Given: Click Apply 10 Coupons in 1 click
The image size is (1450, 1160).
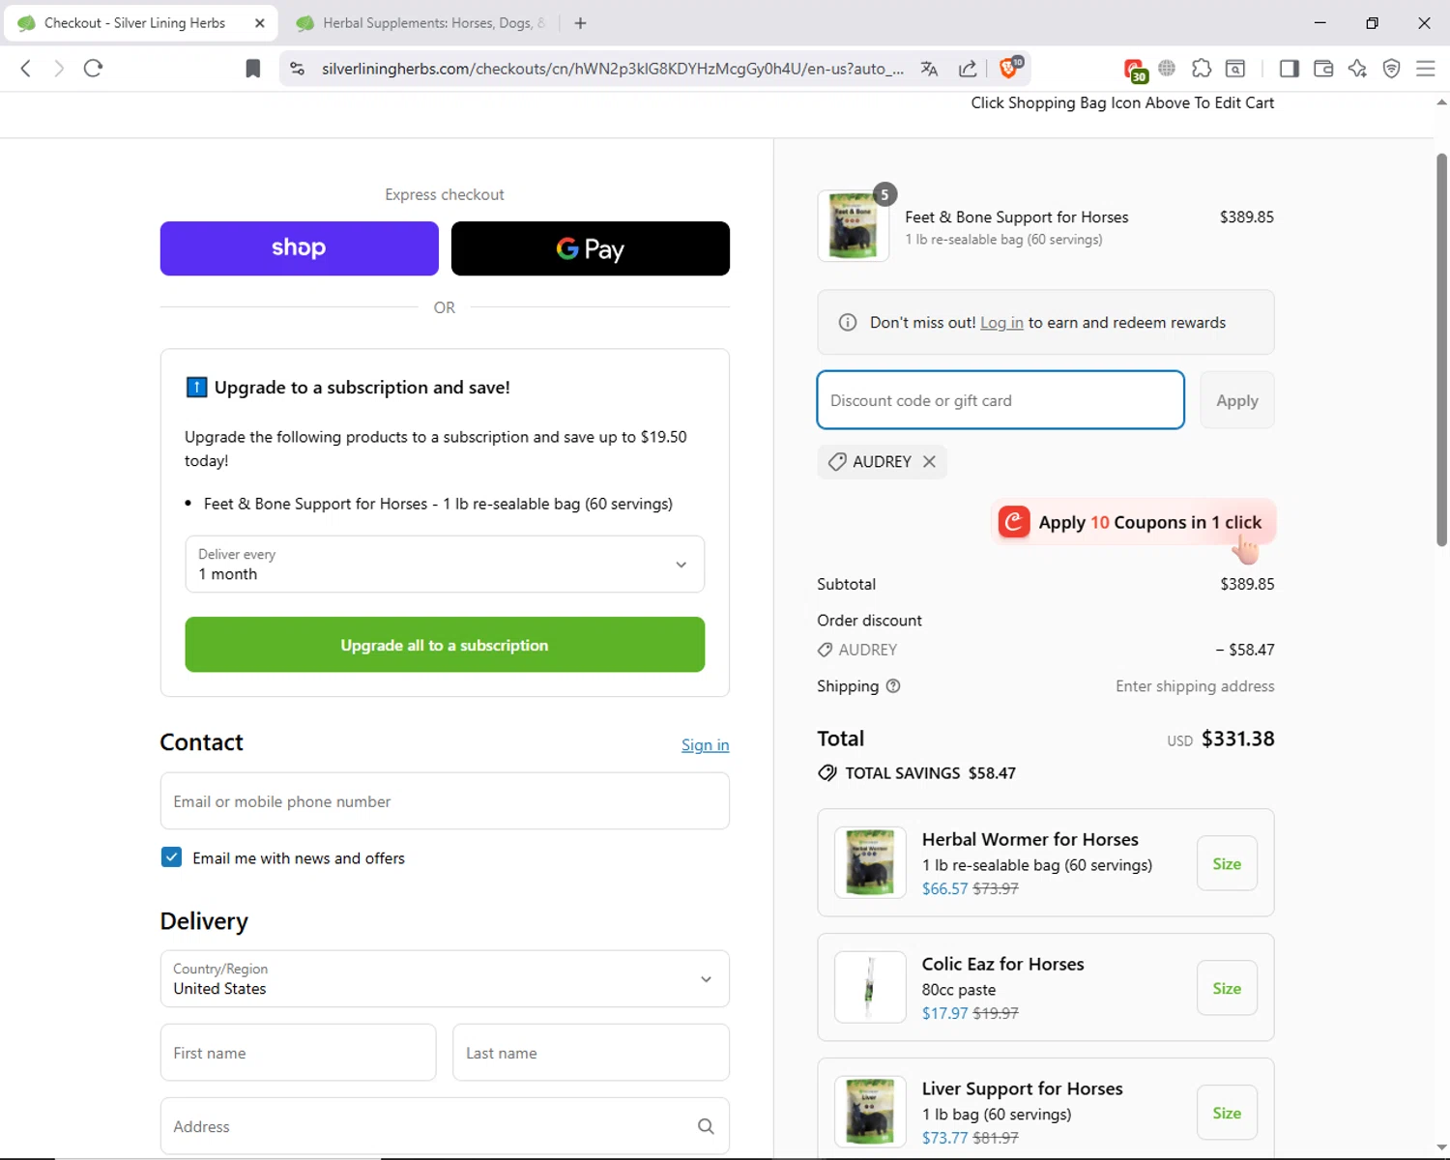Looking at the screenshot, I should point(1134,523).
